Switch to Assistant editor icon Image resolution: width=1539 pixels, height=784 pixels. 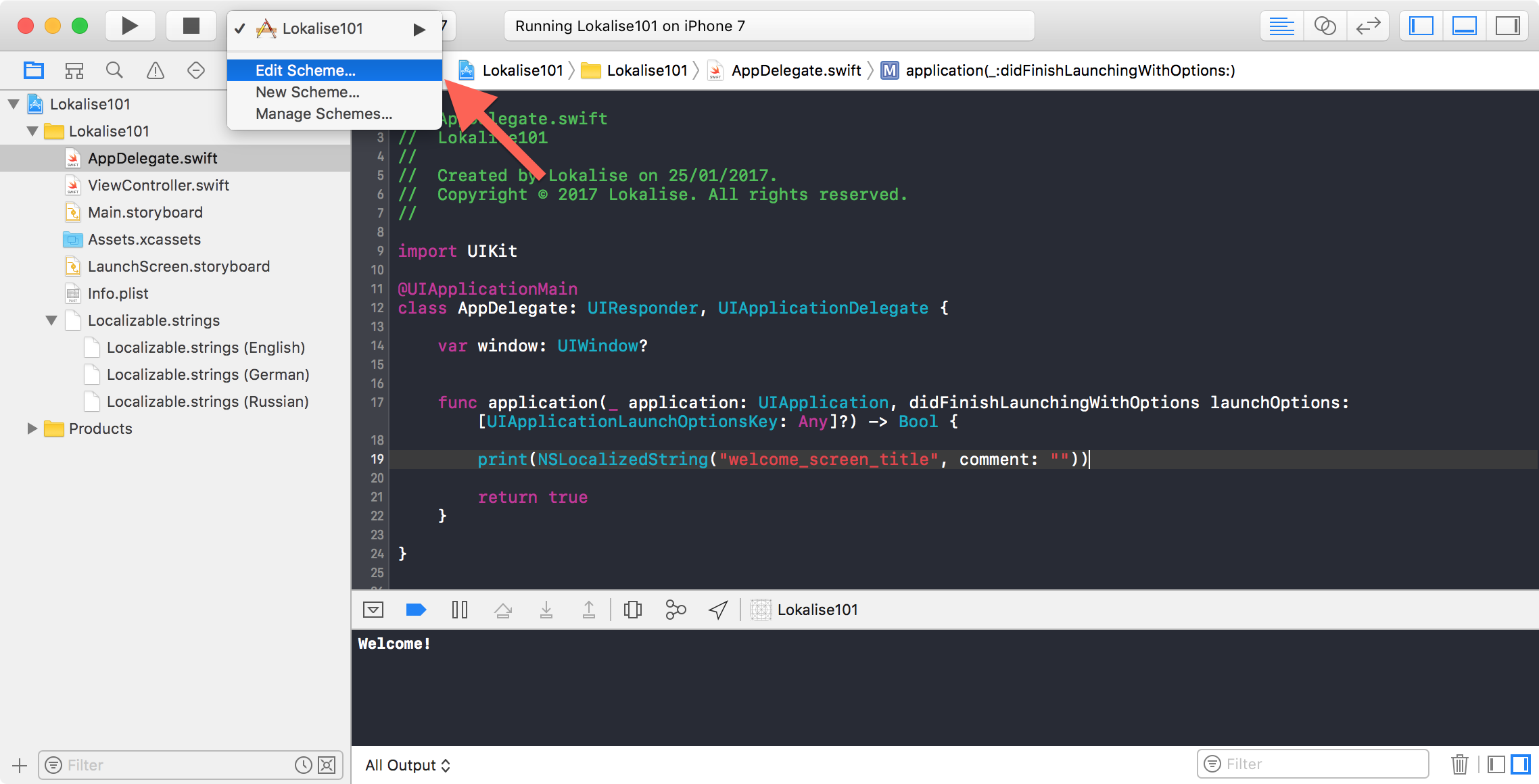pos(1325,26)
